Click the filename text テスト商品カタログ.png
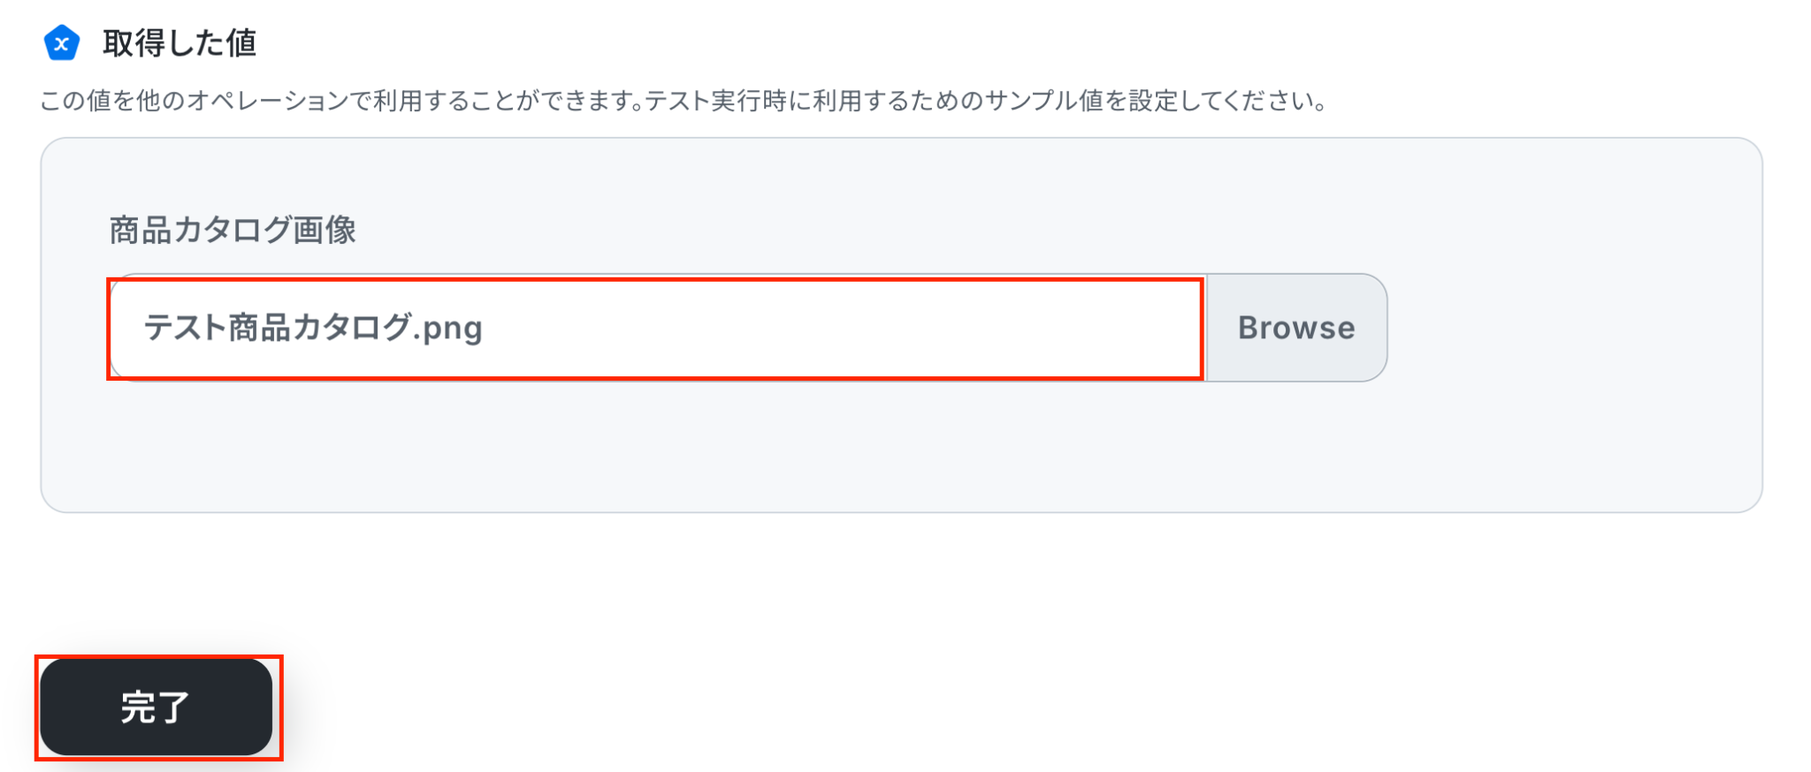 click(313, 328)
